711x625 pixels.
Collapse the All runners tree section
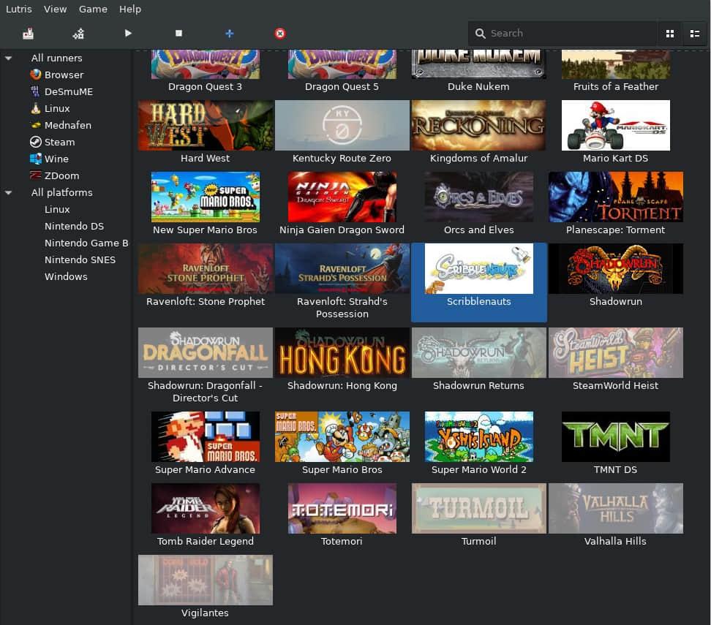9,58
